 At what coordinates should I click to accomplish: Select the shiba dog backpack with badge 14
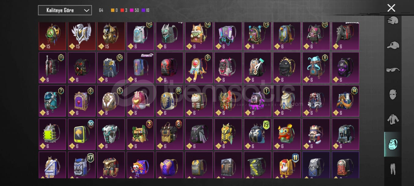click(199, 36)
